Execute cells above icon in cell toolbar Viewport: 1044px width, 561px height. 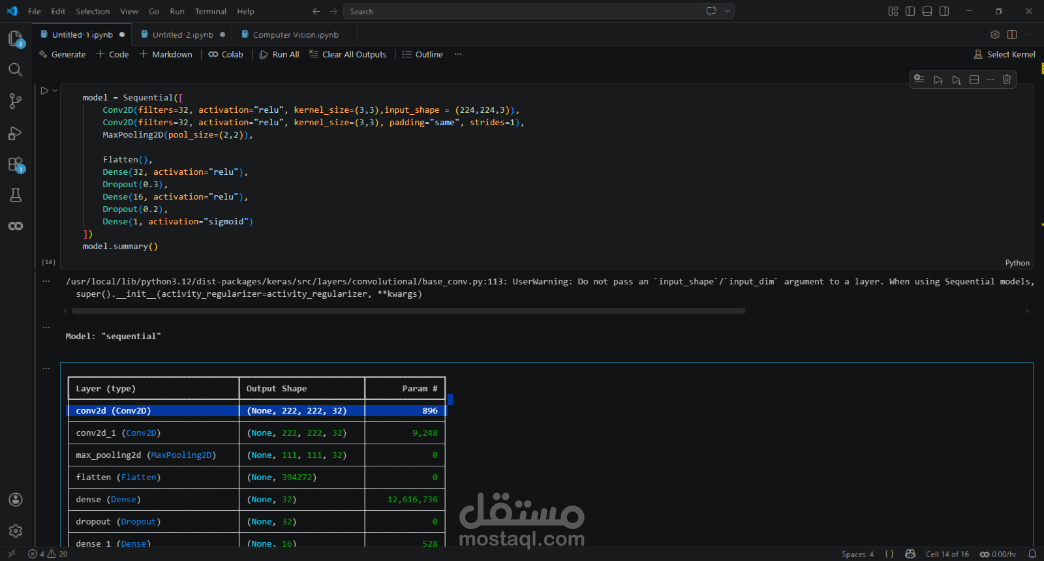click(938, 80)
